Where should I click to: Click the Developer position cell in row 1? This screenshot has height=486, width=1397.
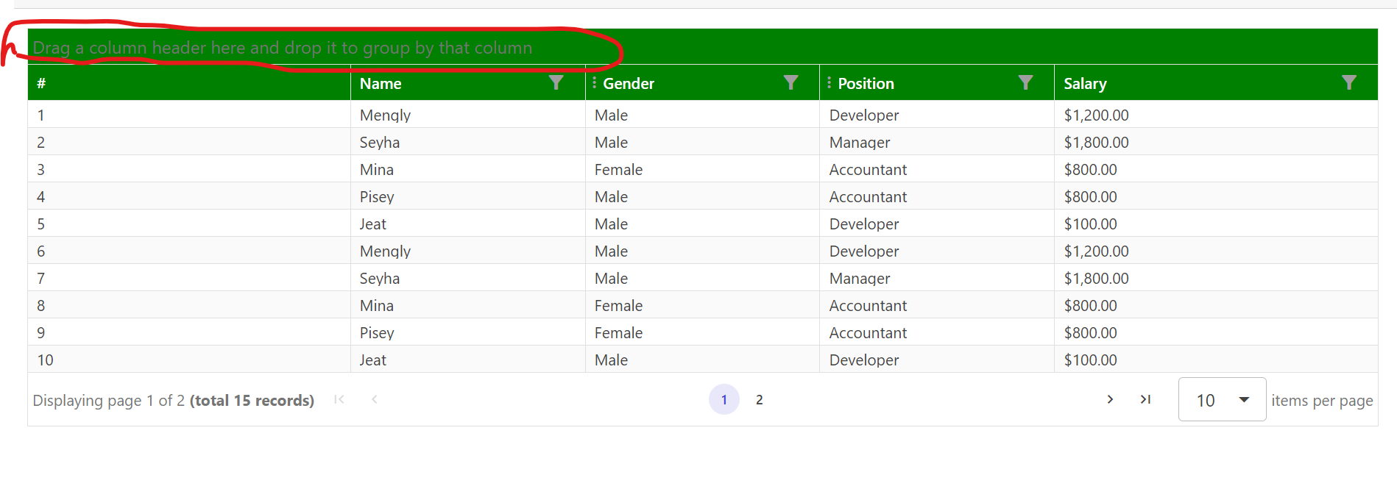click(937, 115)
